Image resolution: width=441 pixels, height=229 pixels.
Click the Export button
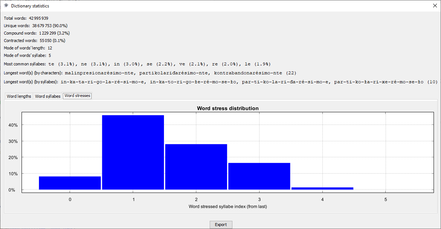click(221, 225)
